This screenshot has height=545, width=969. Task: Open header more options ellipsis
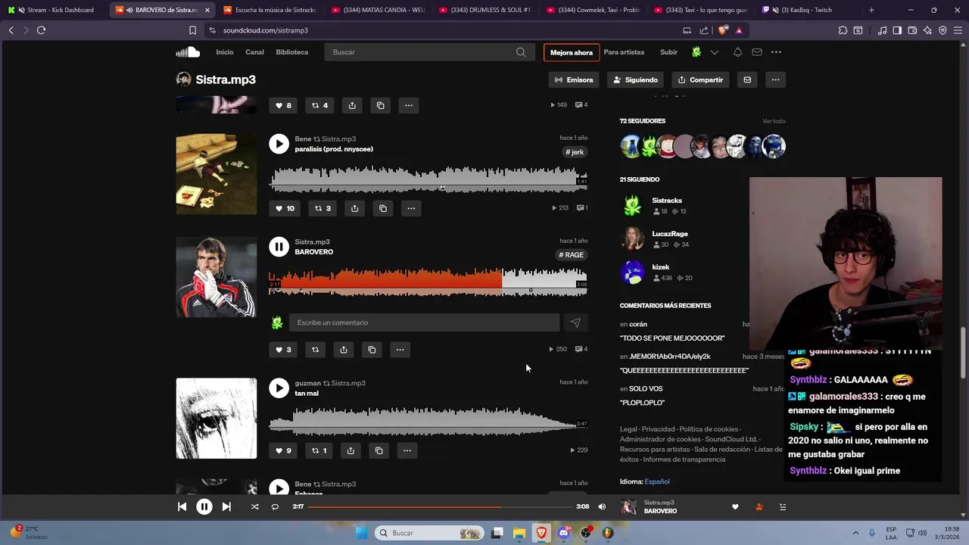(x=776, y=52)
